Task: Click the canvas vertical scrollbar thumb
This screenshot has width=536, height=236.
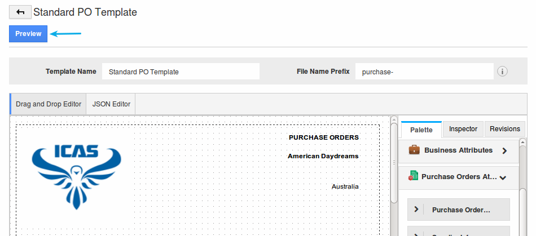Action: click(x=394, y=163)
